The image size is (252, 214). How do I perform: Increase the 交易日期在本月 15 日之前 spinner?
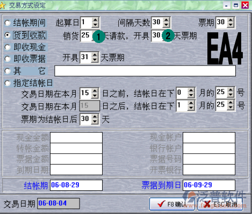[x=95, y=90]
